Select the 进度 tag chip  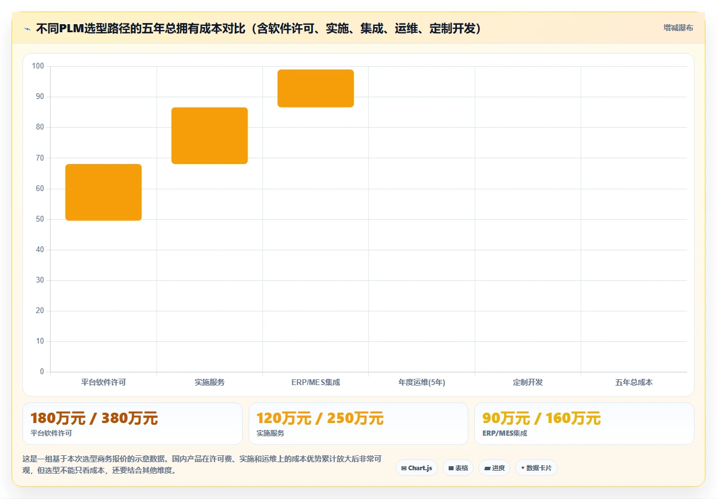click(x=494, y=468)
